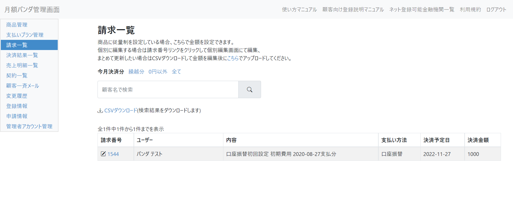Click the 口座振替初回設定 初期費用 content cell

[301, 154]
